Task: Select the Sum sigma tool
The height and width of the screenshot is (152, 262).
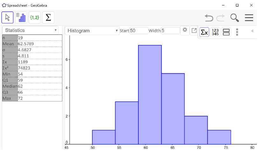Action: (48, 17)
